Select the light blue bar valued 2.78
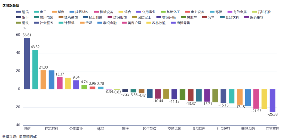Screen dimensions: 294x140 pyautogui.click(x=101, y=88)
